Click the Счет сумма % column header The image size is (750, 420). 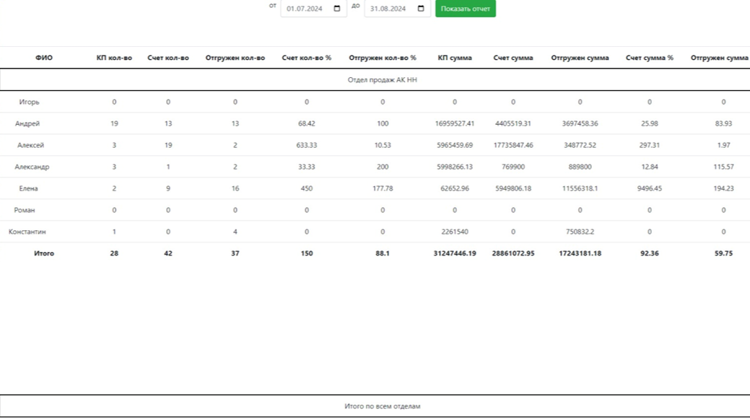650,58
